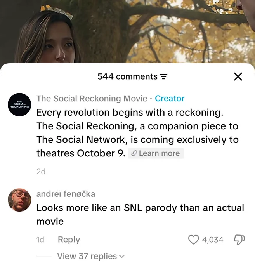
Task: Click the 544 comments header title
Action: pyautogui.click(x=127, y=76)
